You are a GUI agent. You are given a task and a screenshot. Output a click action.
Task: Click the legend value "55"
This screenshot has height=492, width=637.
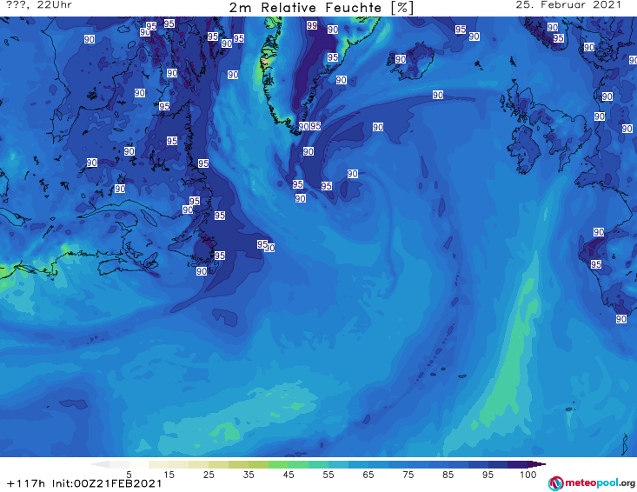[x=328, y=475]
